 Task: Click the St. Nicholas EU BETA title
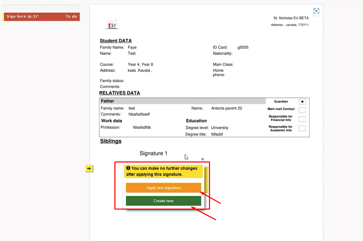pos(291,18)
